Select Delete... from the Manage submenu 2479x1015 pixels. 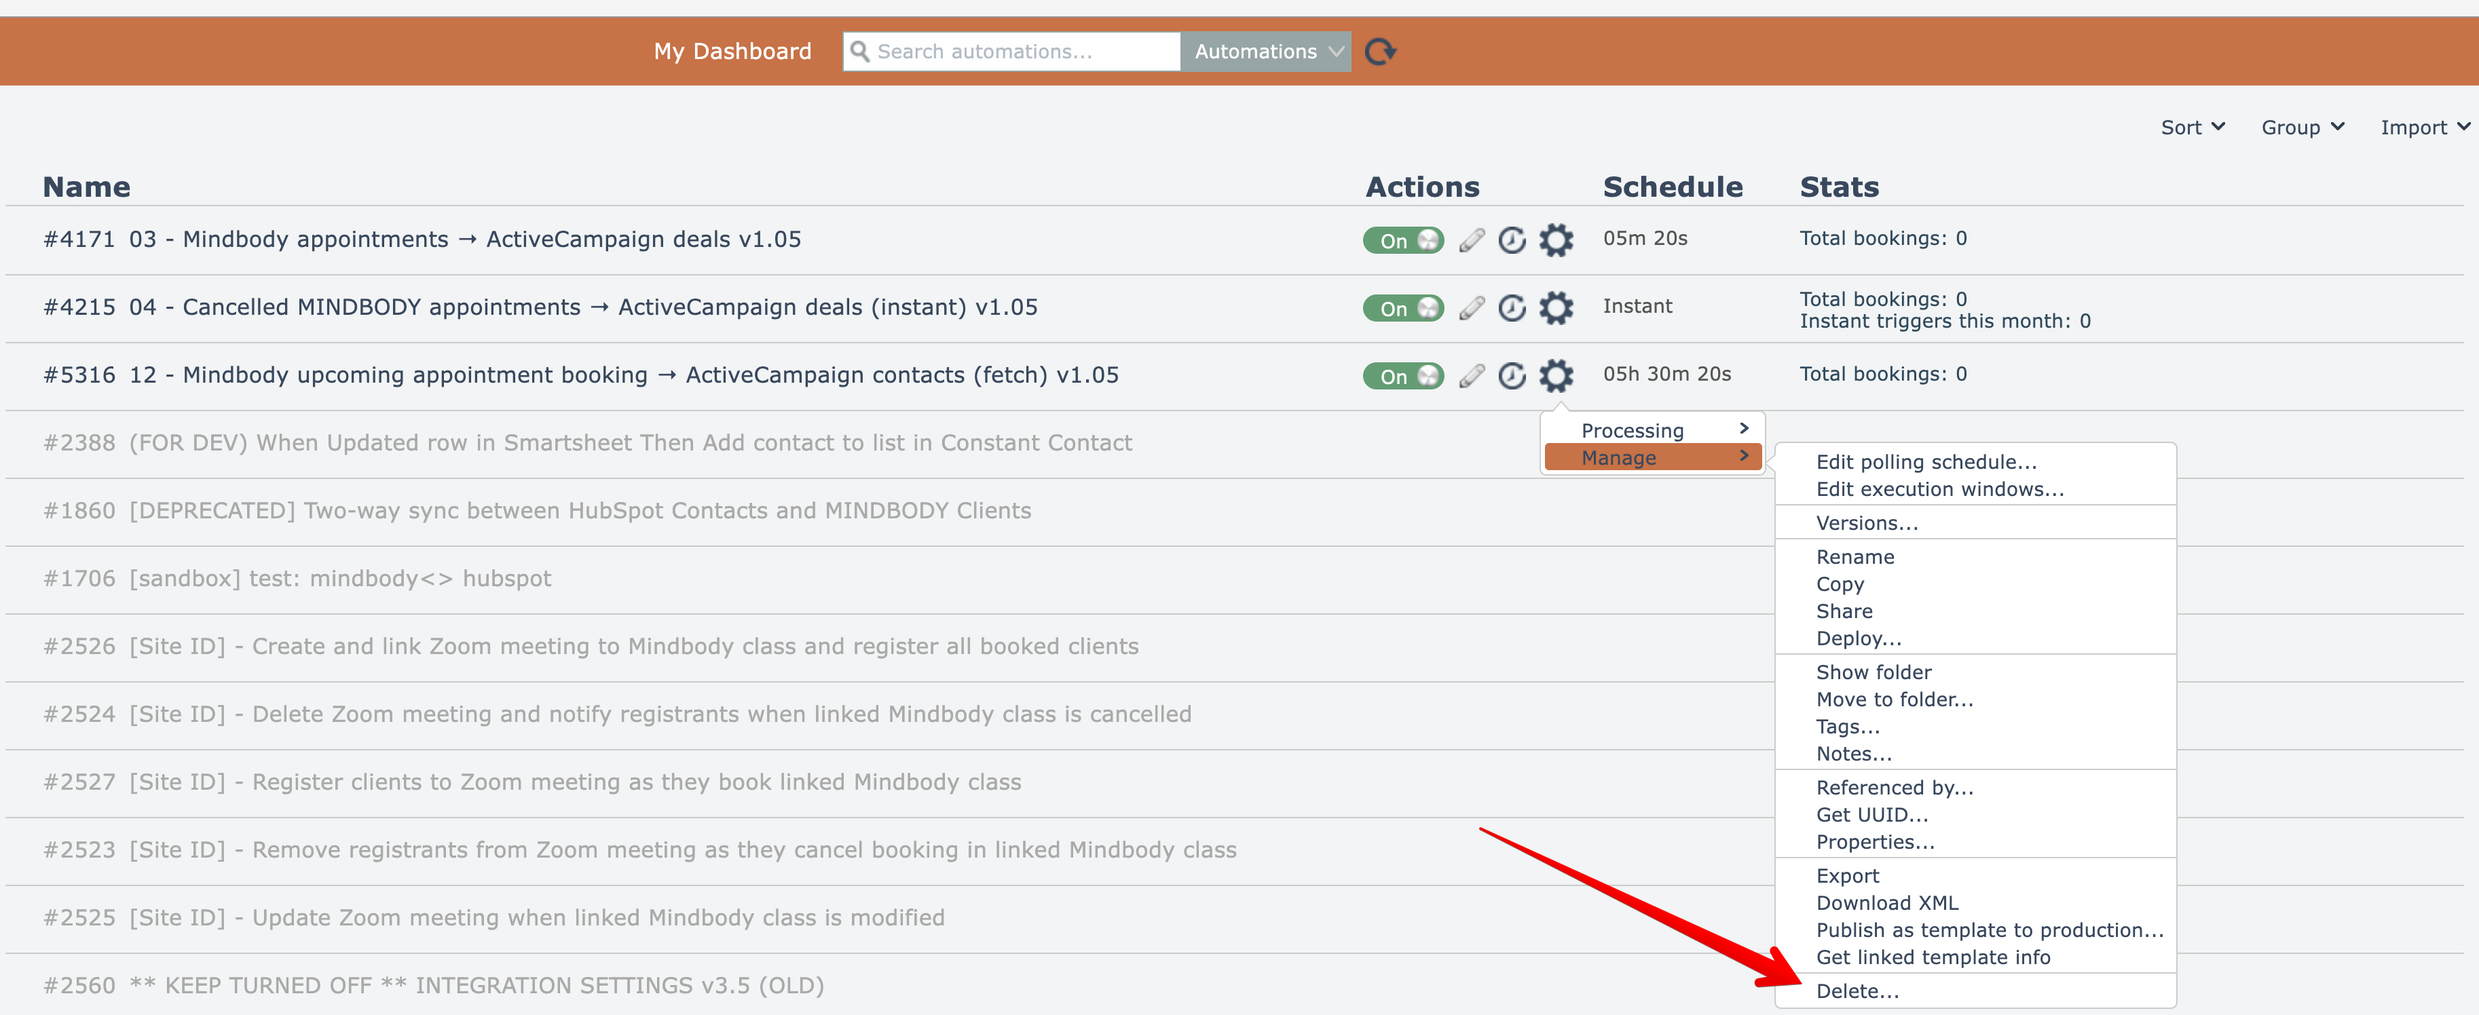coord(1857,991)
